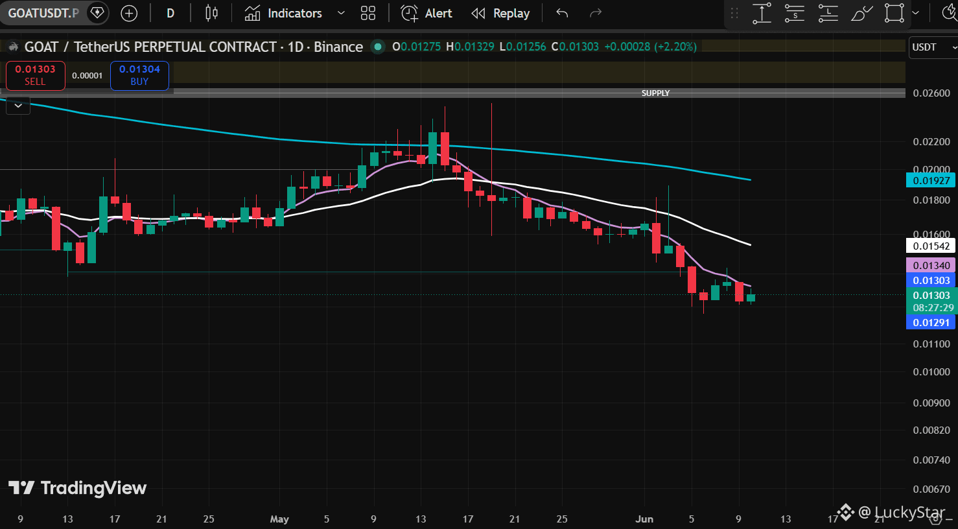Open the D timeframe interval menu
This screenshot has width=958, height=529.
point(170,13)
